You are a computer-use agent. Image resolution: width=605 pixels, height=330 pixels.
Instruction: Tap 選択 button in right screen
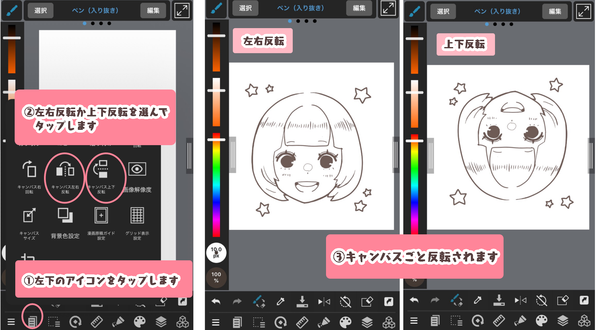[443, 11]
